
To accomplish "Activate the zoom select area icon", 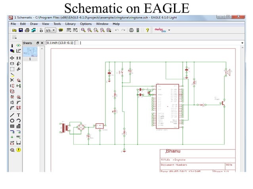I will click(x=109, y=30).
